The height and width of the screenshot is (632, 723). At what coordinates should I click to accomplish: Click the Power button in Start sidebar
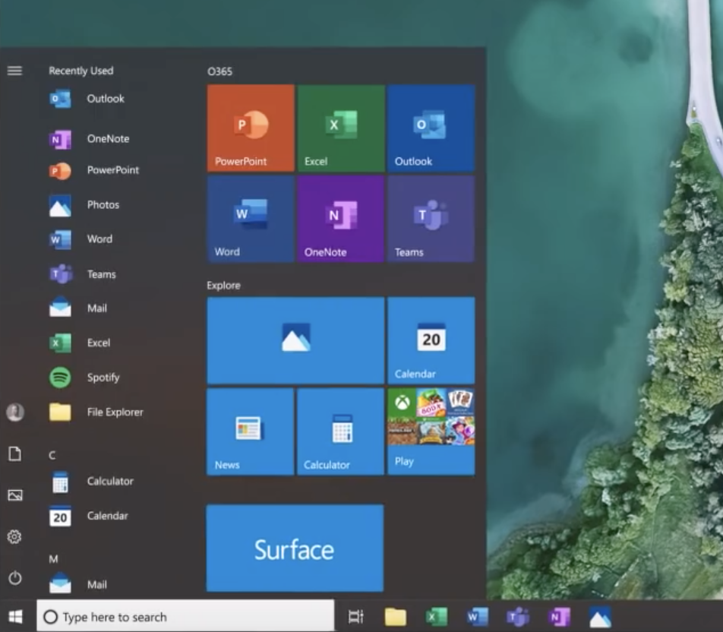pyautogui.click(x=14, y=578)
